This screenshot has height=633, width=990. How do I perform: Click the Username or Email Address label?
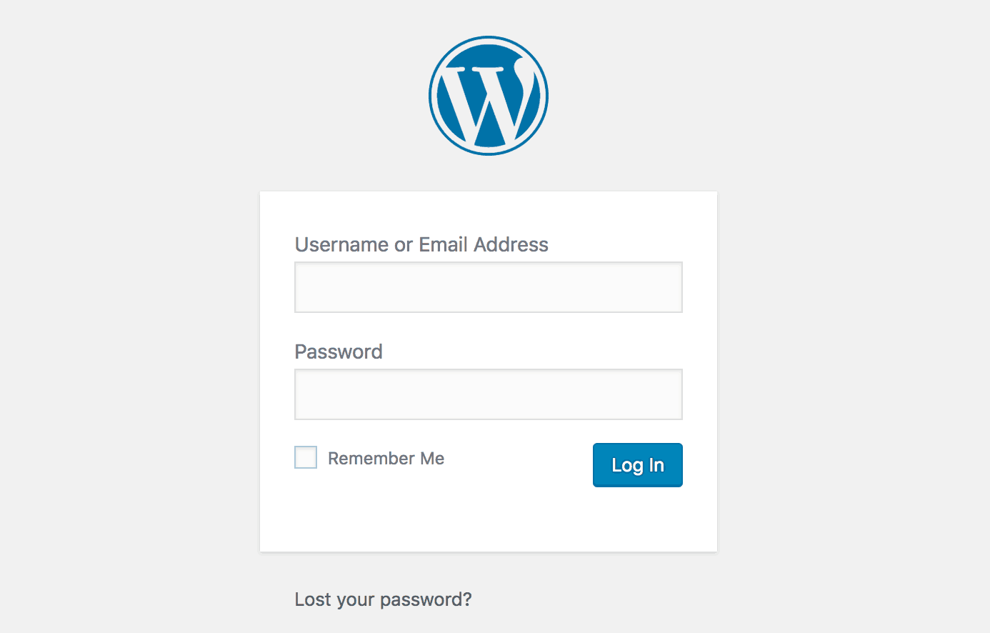(421, 244)
